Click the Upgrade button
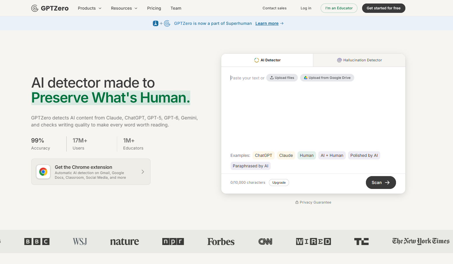 (x=279, y=183)
